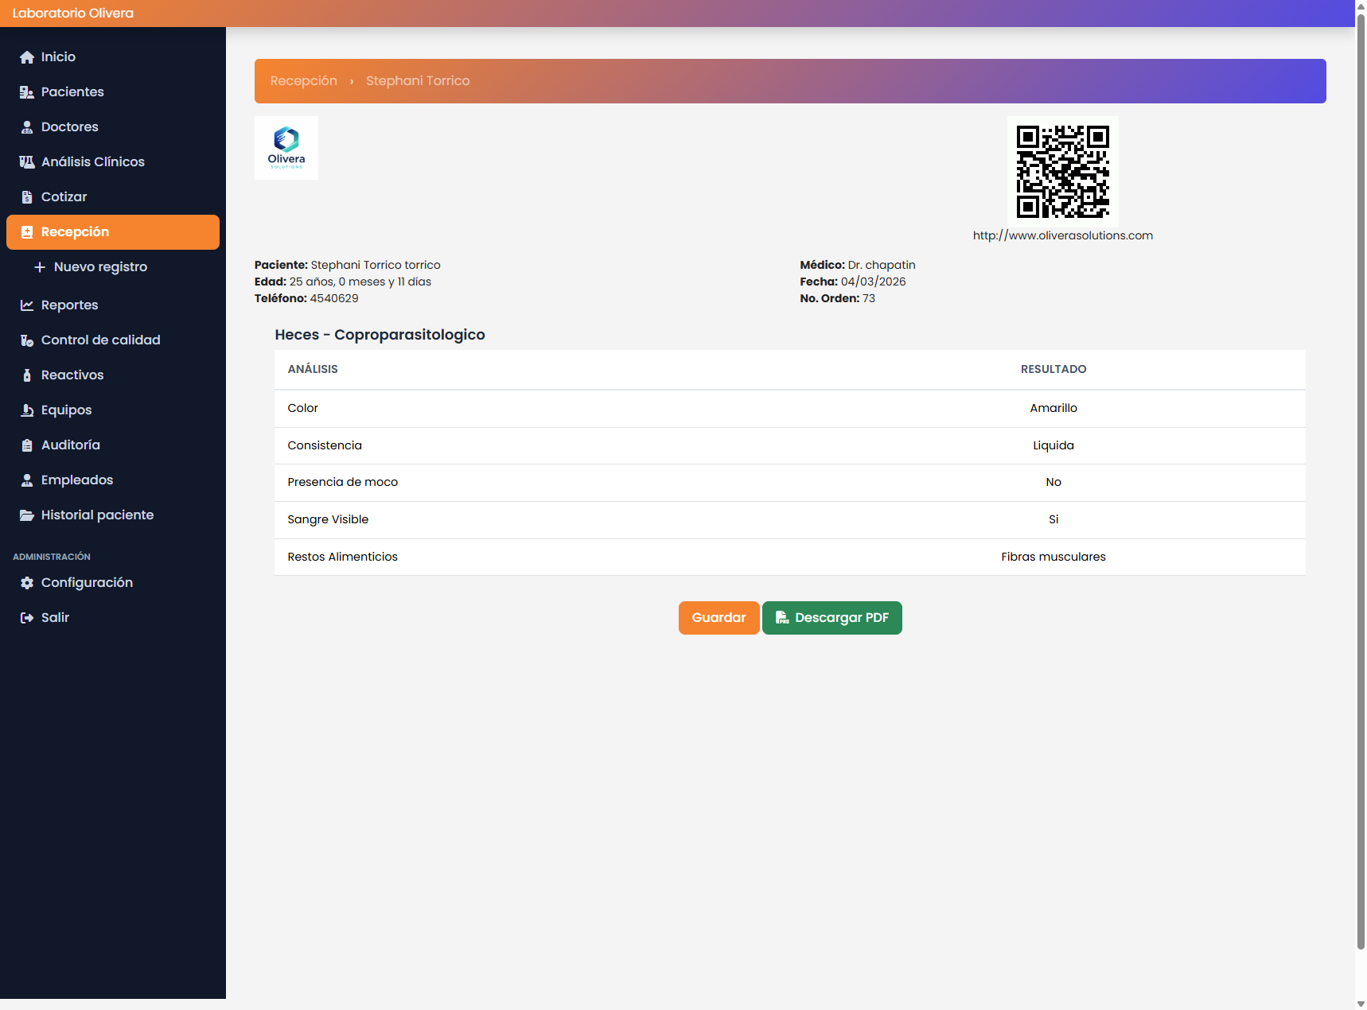The width and height of the screenshot is (1367, 1010).
Task: Click the folder icon beside Historial paciente
Action: point(27,515)
